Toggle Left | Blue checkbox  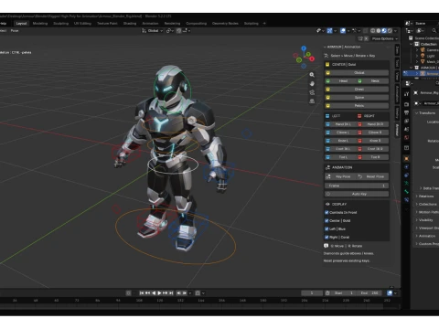tap(327, 228)
